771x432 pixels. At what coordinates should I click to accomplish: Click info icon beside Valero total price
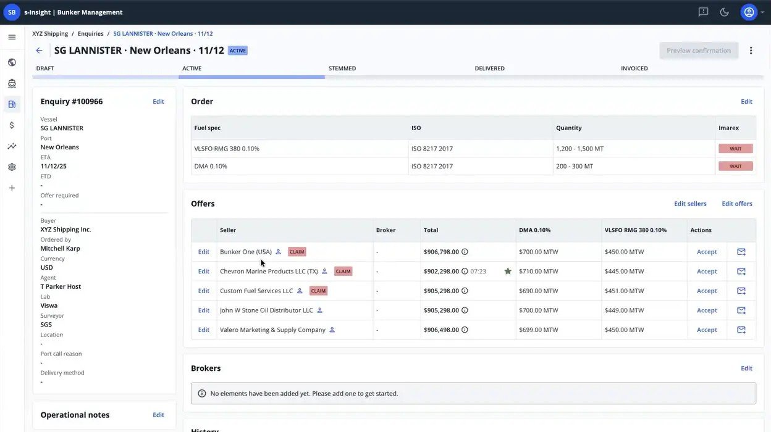pos(465,330)
